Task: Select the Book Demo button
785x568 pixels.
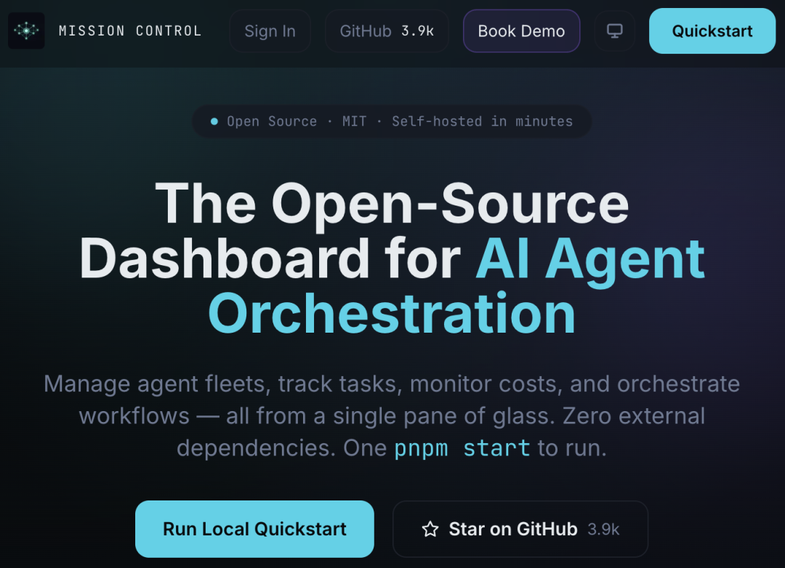Action: click(521, 31)
